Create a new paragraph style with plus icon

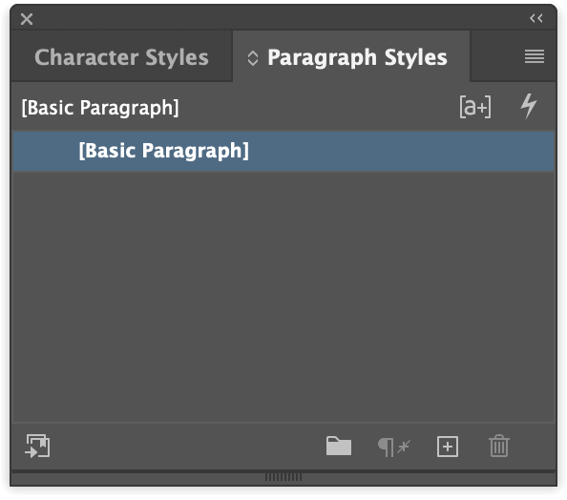(448, 447)
